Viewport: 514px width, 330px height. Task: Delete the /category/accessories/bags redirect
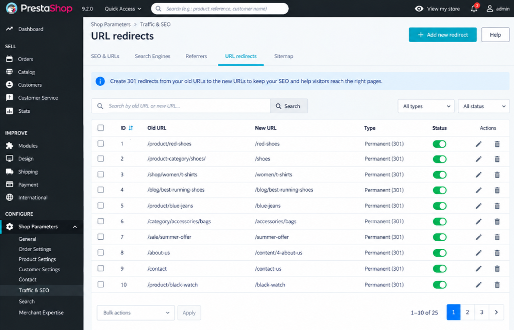pyautogui.click(x=497, y=221)
